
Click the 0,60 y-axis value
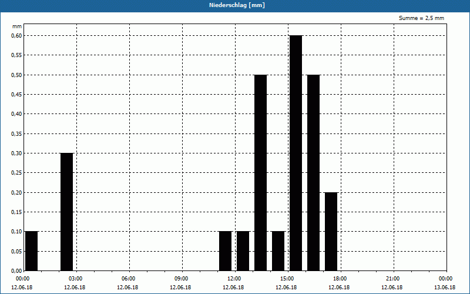point(17,36)
